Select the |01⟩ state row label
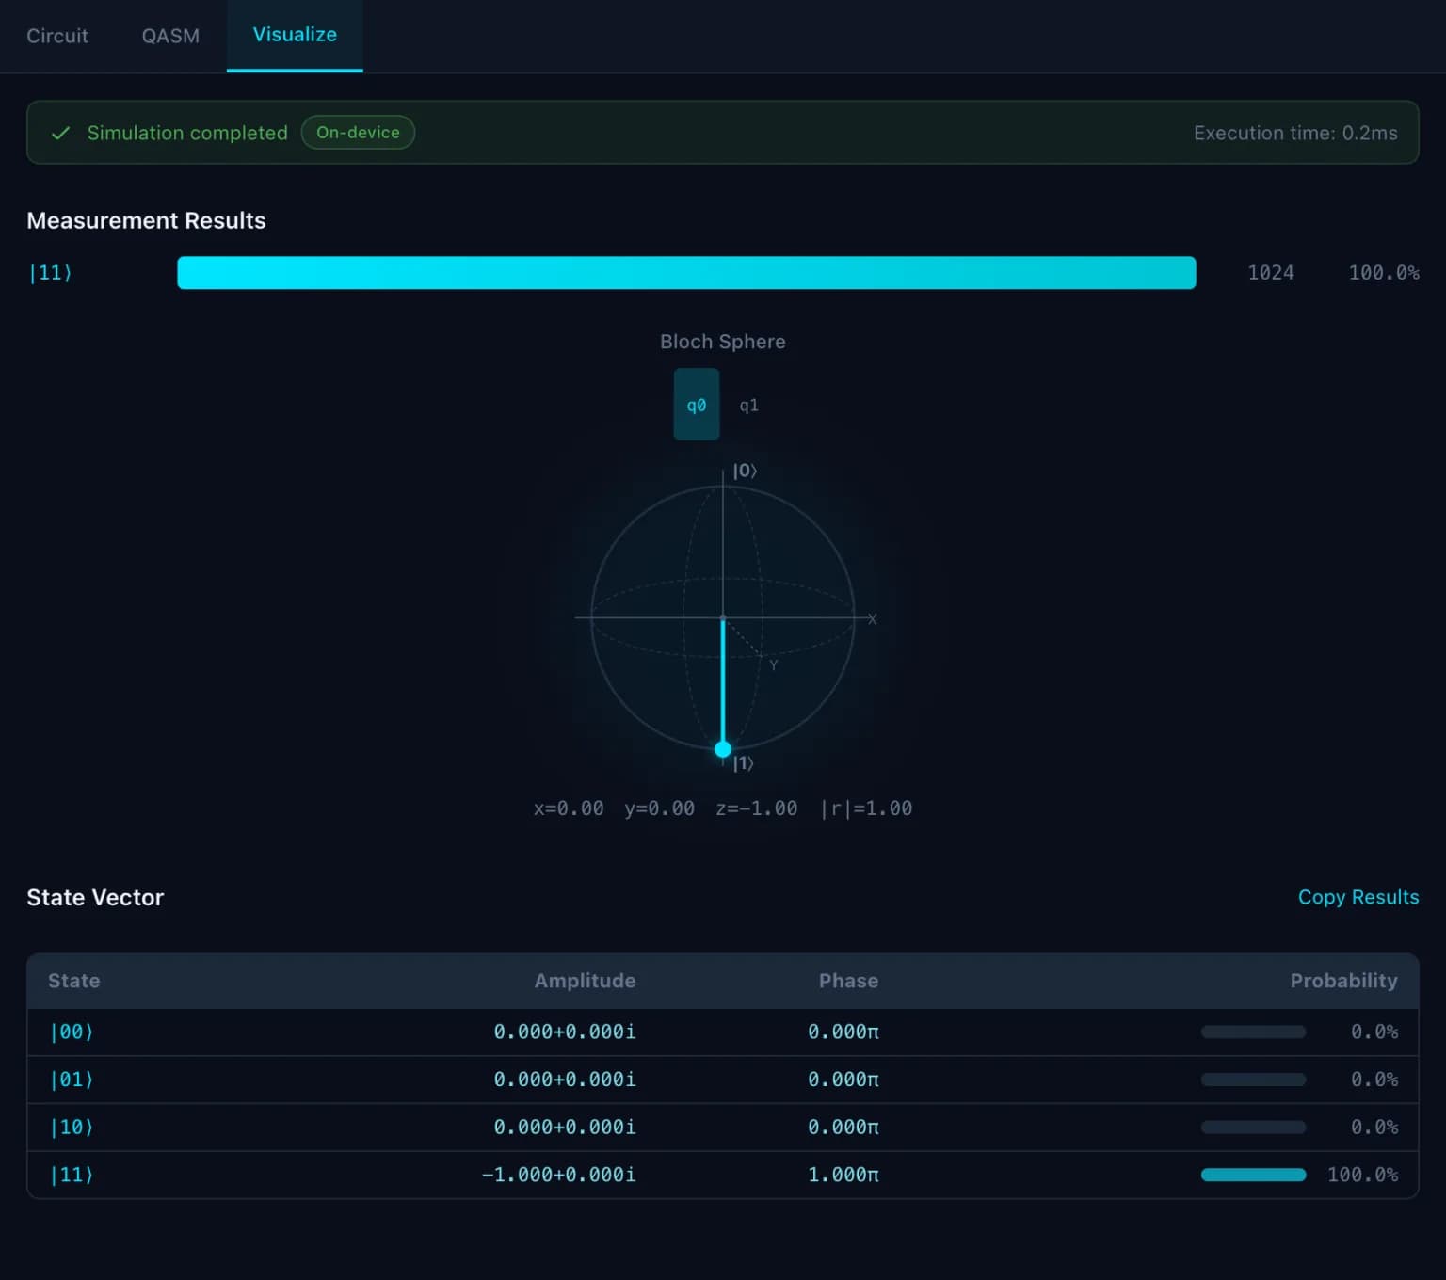The height and width of the screenshot is (1280, 1446). coord(72,1080)
